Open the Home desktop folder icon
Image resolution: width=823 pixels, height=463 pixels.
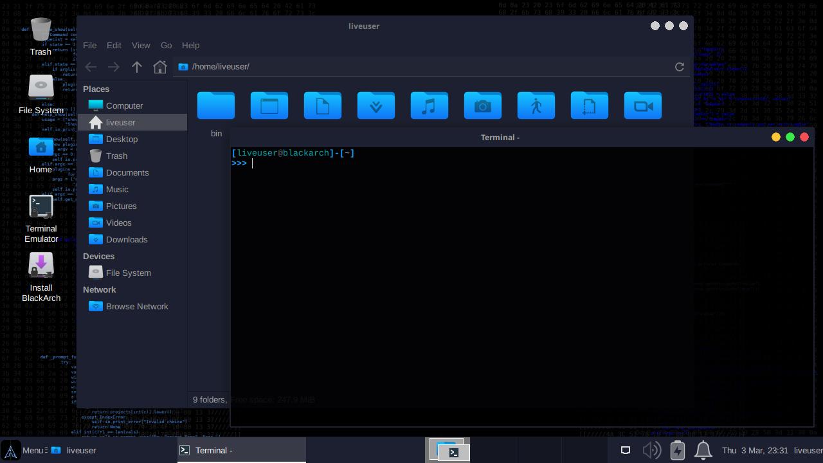pyautogui.click(x=41, y=155)
